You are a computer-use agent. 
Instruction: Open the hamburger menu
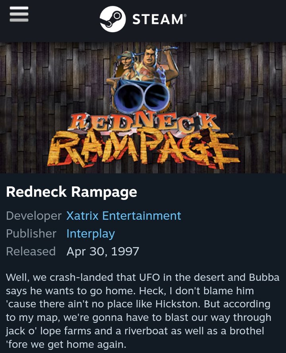(19, 14)
